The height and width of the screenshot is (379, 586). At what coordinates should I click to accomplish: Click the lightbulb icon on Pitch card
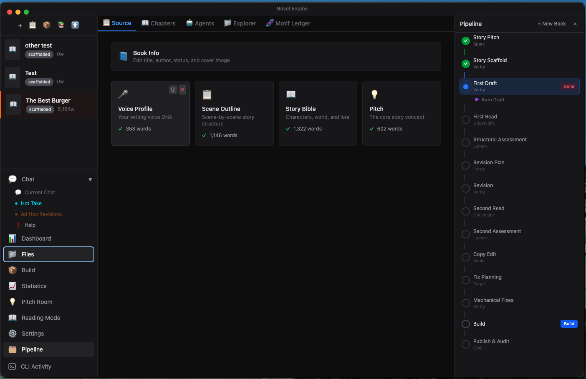point(374,94)
